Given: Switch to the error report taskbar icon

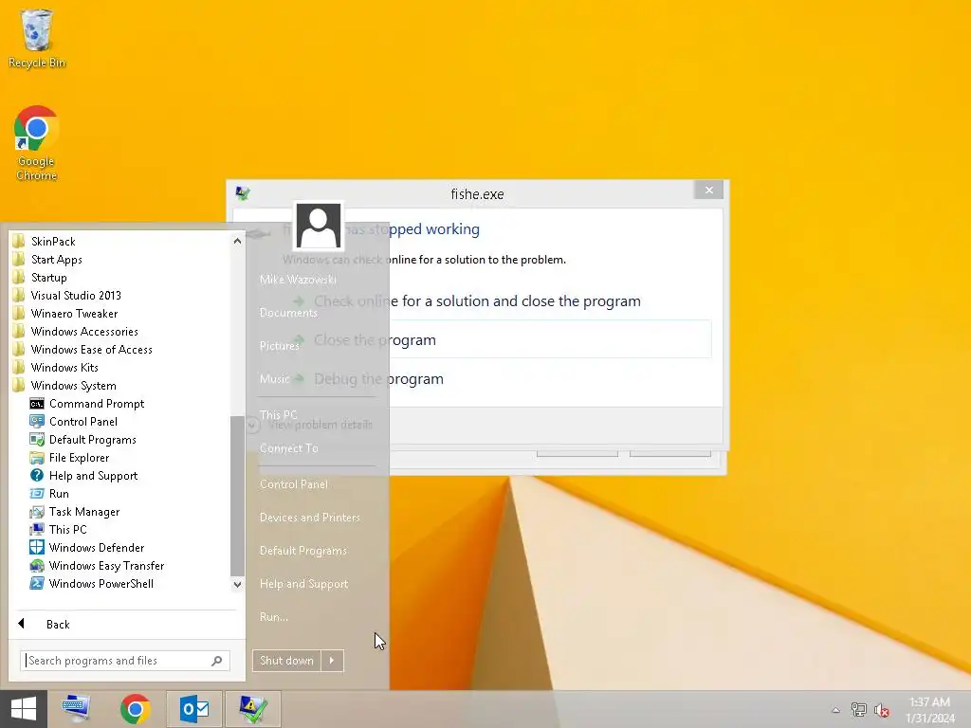Looking at the screenshot, I should (x=252, y=709).
